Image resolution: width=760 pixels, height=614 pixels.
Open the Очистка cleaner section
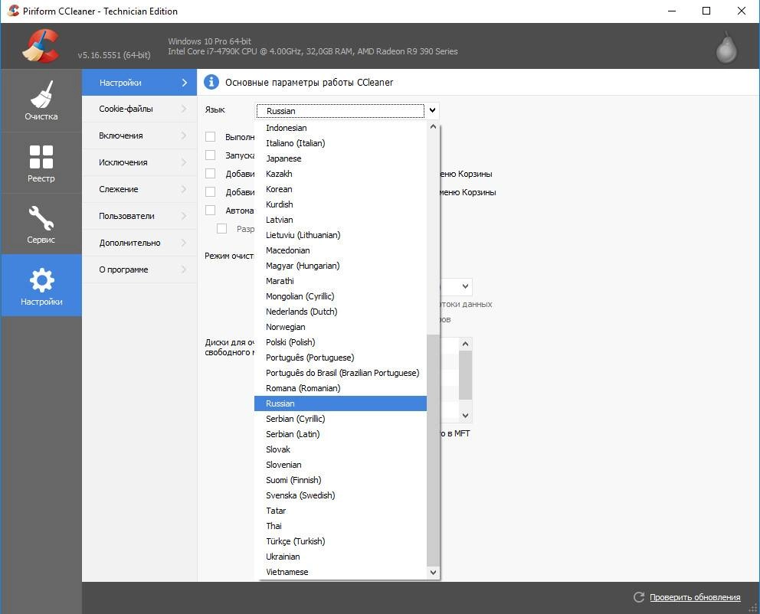click(x=41, y=101)
